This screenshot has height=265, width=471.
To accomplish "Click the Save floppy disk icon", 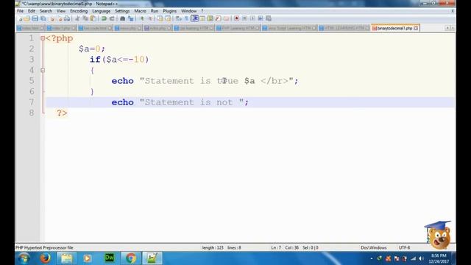I will click(35, 18).
